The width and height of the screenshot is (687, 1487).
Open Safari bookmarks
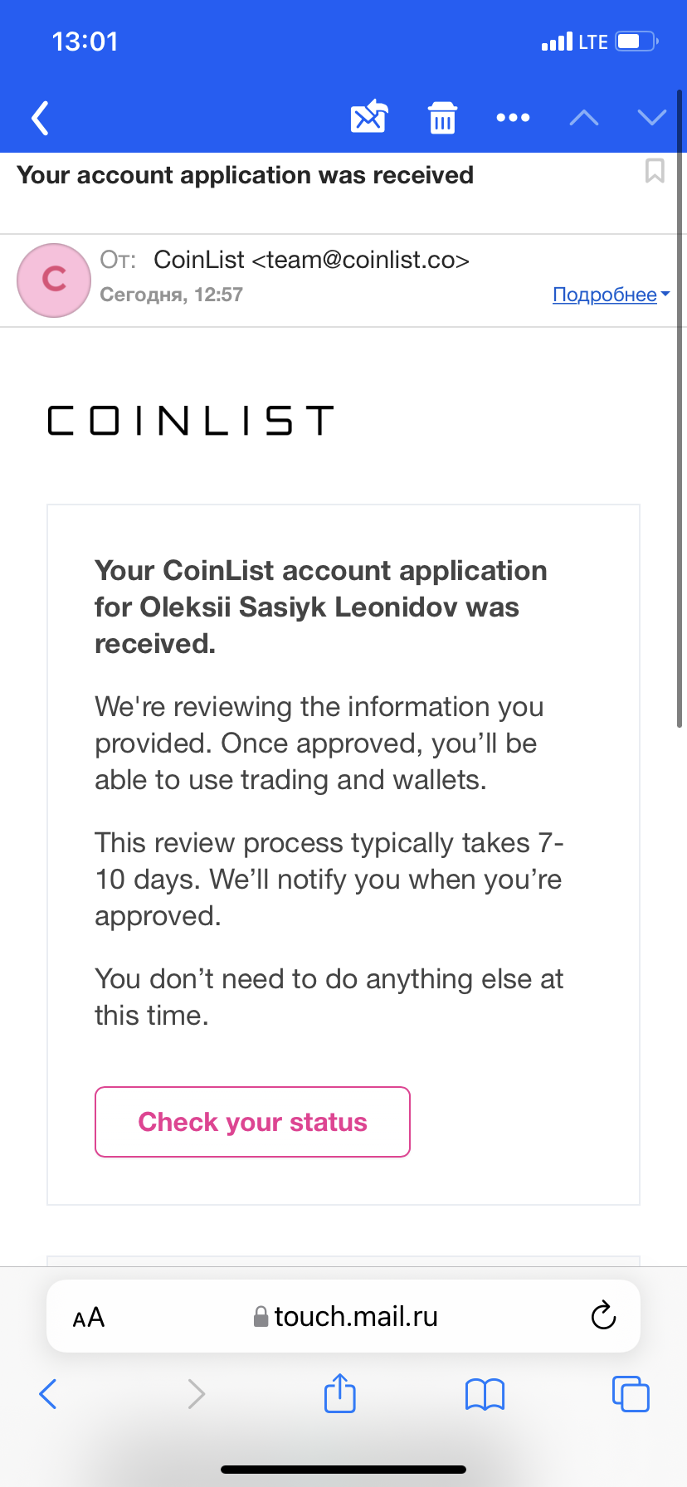[x=485, y=1394]
